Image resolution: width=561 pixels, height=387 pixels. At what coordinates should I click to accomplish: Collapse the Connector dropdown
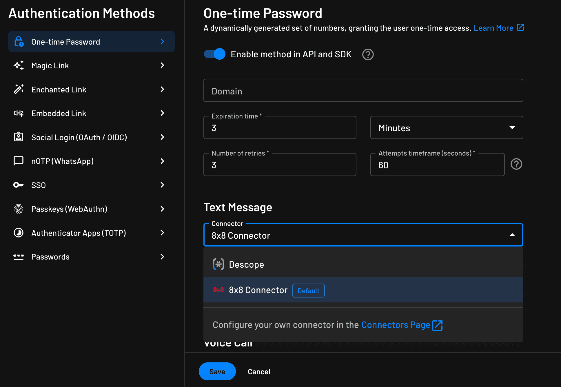[x=512, y=235]
